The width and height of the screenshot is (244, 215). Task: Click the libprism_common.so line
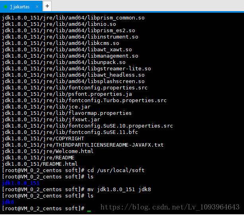tap(73, 18)
